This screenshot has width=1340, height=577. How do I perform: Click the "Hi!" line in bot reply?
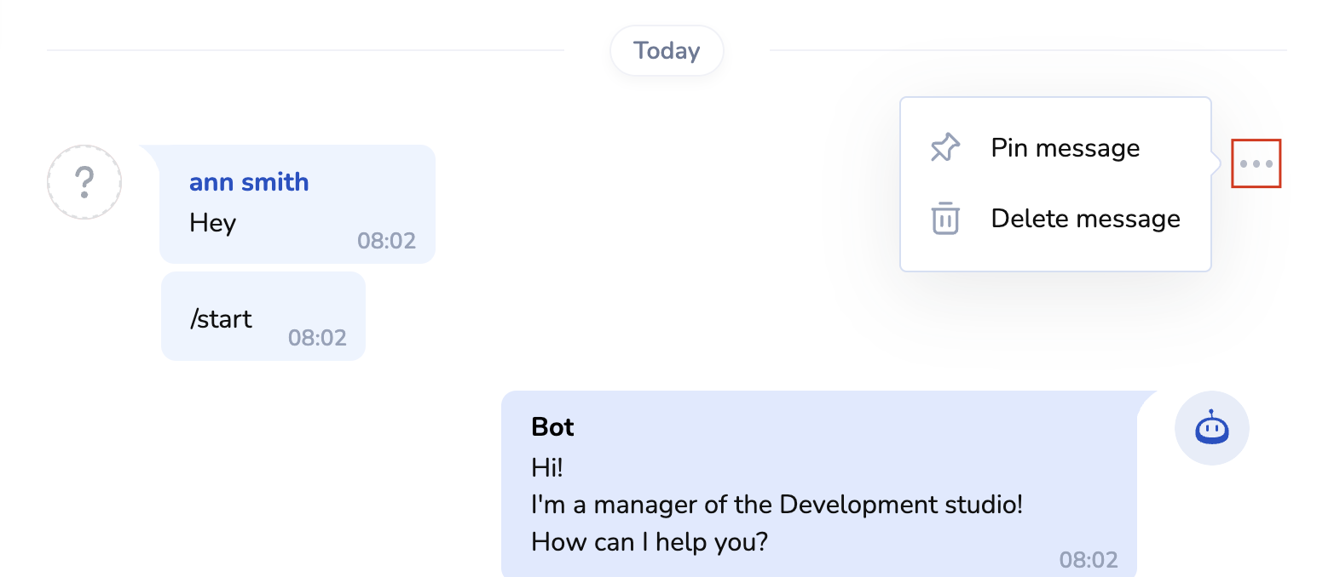(547, 467)
